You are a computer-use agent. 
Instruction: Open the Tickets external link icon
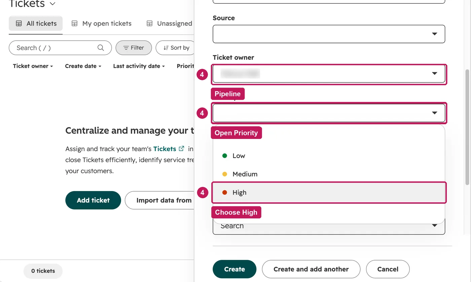click(x=182, y=148)
